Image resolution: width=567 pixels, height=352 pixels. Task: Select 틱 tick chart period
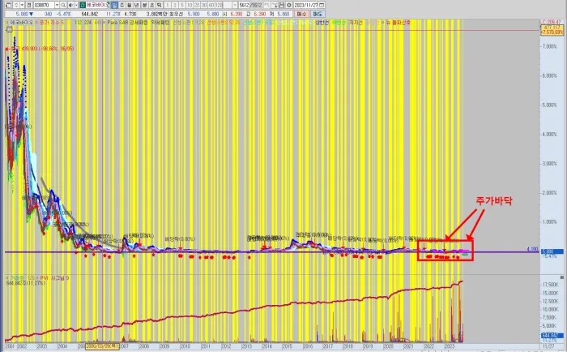[x=159, y=5]
